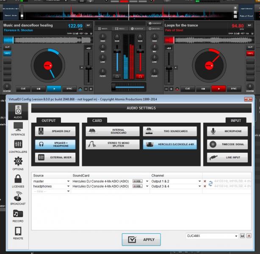Click the left deck pitch slider
260x254 pixels.
(89, 67)
